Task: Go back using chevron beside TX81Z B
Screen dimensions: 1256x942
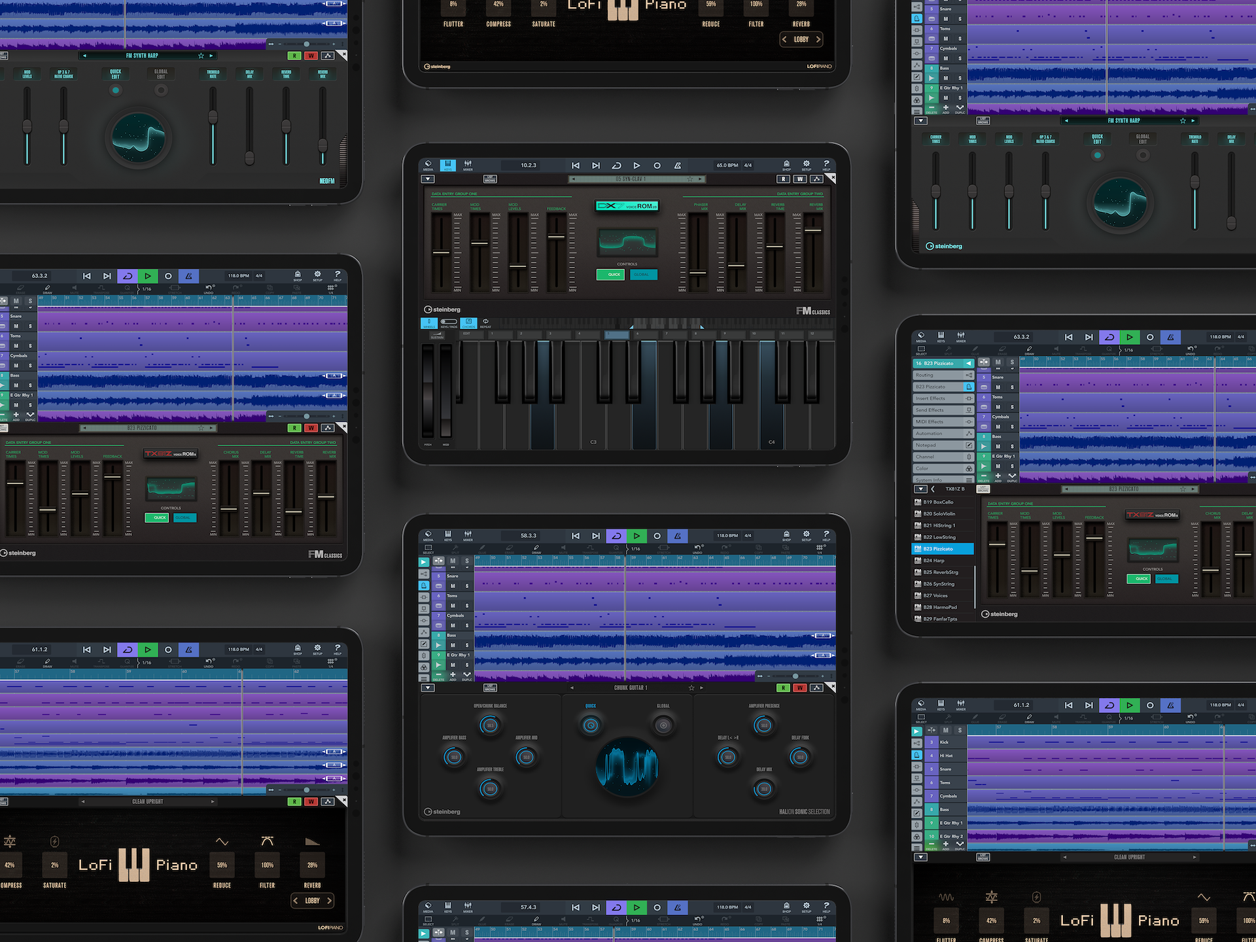Action: coord(933,489)
